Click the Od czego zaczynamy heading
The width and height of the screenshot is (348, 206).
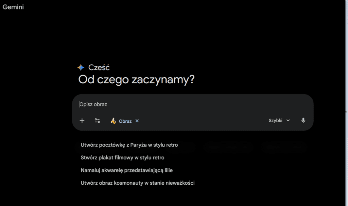click(136, 80)
